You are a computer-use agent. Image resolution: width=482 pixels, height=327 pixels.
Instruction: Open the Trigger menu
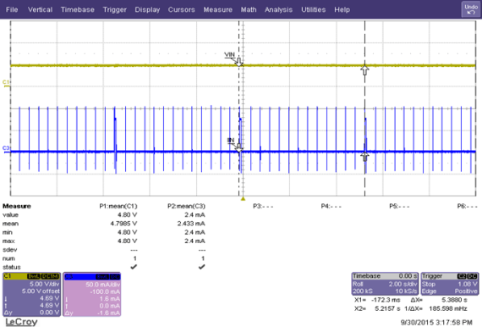[x=115, y=9]
